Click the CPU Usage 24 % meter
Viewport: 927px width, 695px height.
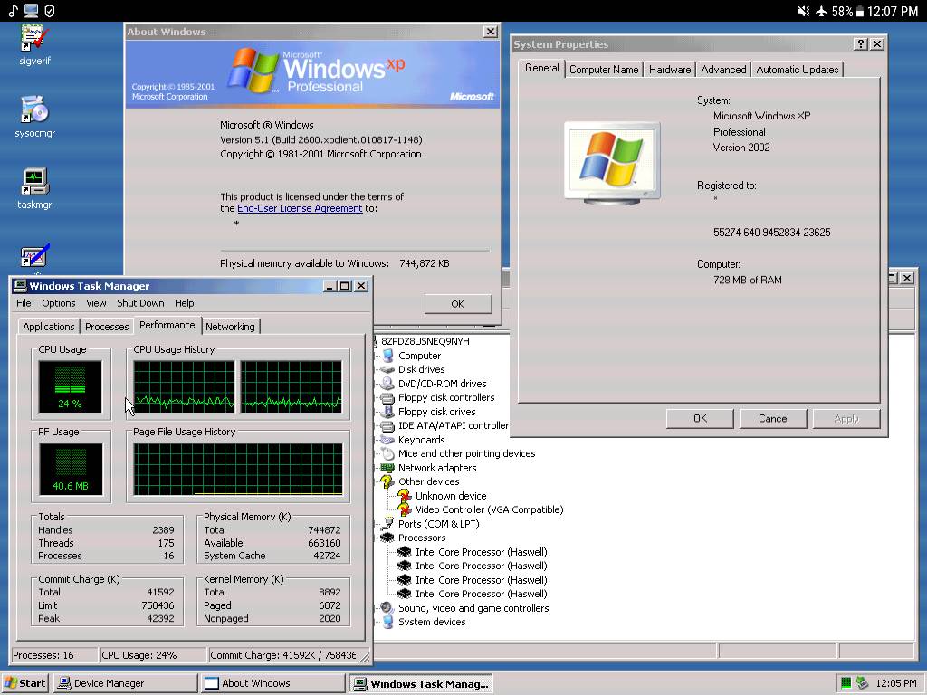pos(70,387)
